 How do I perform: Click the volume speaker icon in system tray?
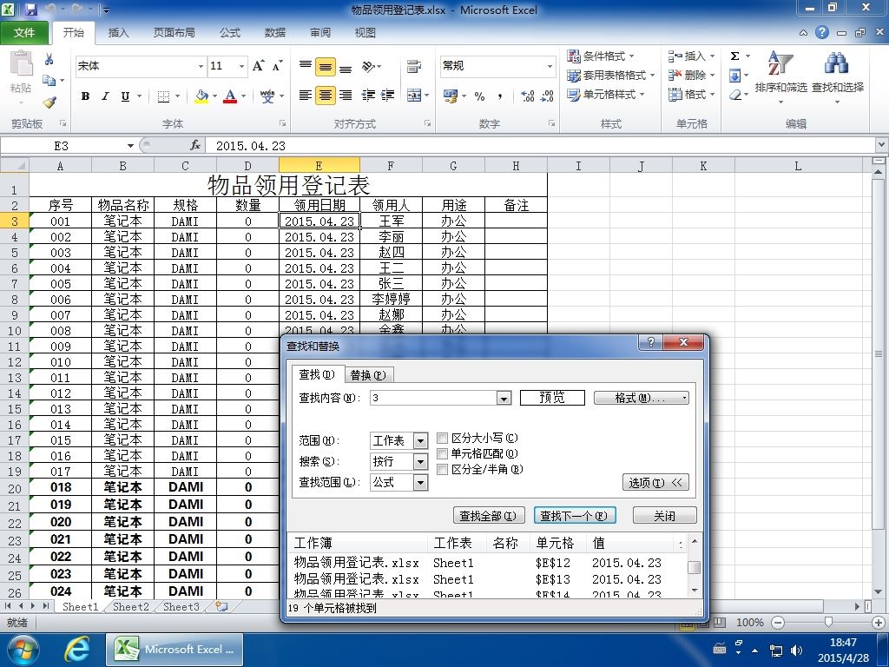[x=797, y=650]
